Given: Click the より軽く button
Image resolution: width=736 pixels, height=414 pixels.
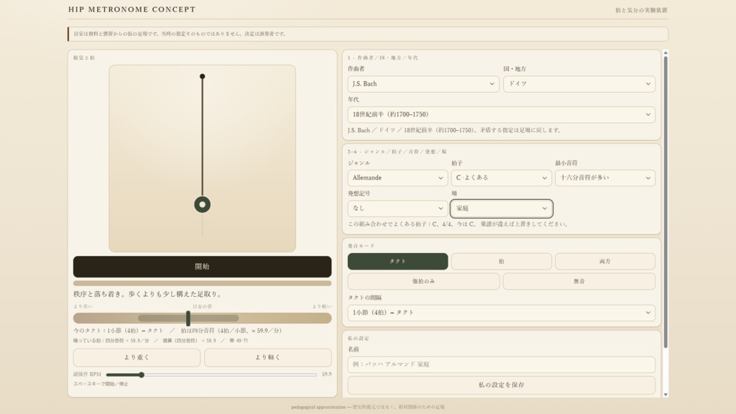Looking at the screenshot, I should 267,358.
